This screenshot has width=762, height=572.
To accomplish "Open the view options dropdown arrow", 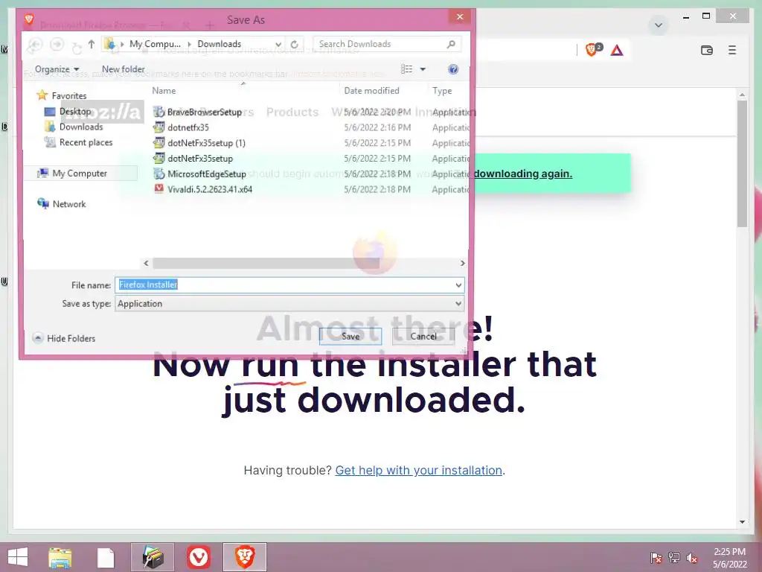I will 423,69.
